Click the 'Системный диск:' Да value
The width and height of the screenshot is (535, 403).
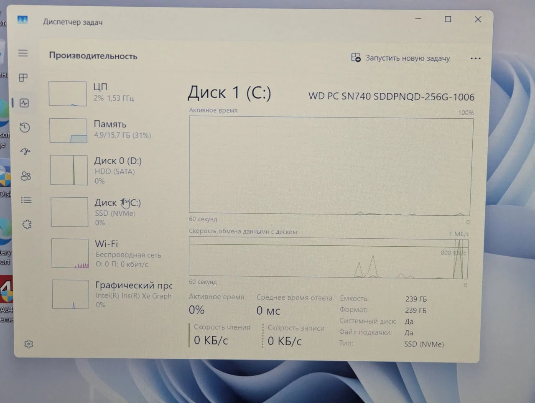click(x=409, y=321)
